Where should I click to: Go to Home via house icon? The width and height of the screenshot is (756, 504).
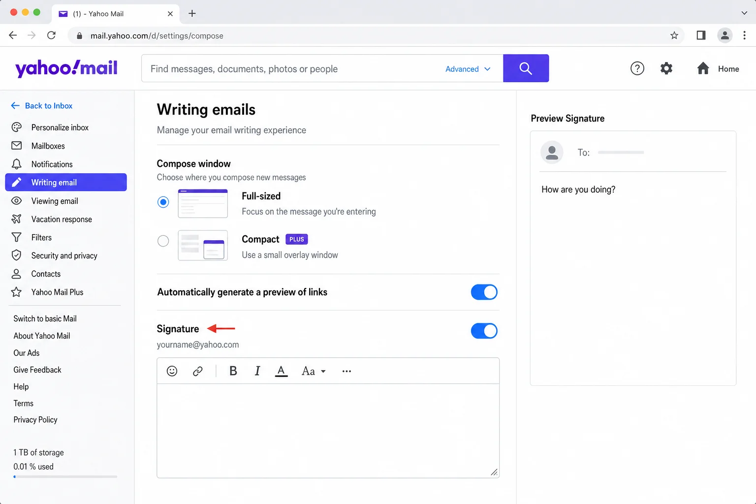point(703,68)
